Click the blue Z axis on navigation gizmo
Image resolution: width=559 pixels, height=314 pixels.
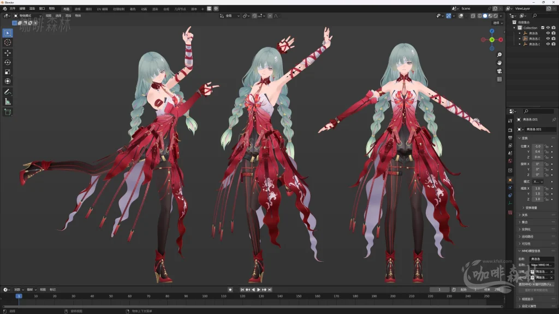click(x=492, y=31)
